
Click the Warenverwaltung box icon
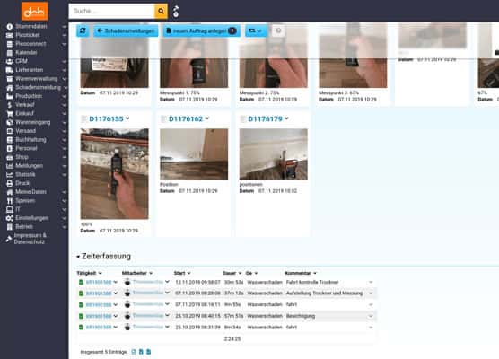tap(10, 79)
